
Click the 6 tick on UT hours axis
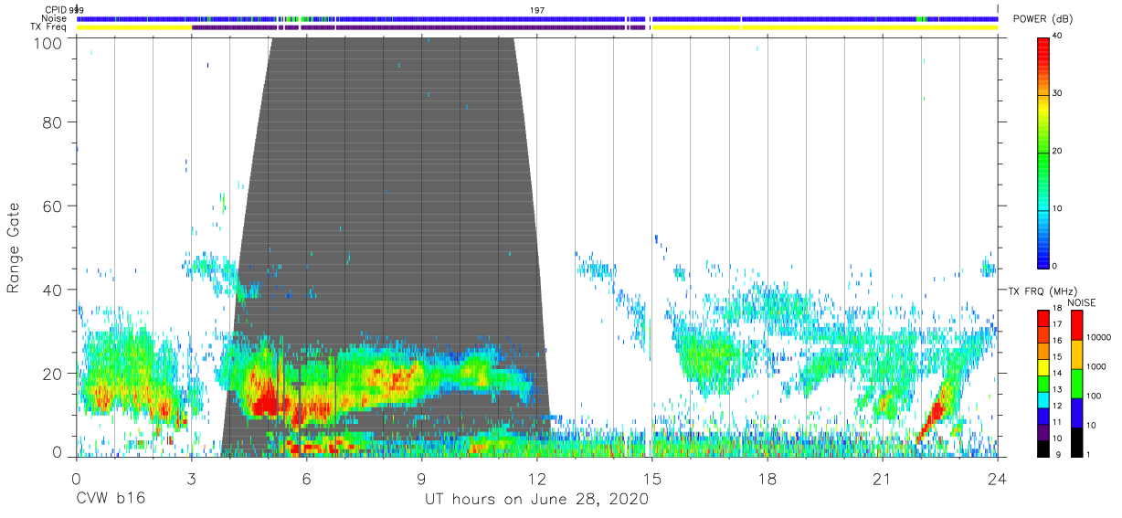(306, 479)
